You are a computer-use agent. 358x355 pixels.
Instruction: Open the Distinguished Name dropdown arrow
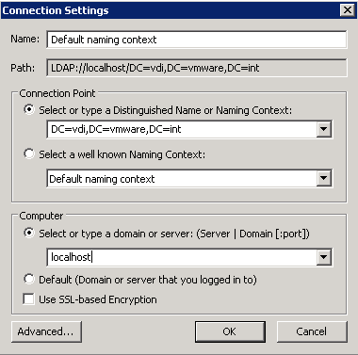click(323, 129)
